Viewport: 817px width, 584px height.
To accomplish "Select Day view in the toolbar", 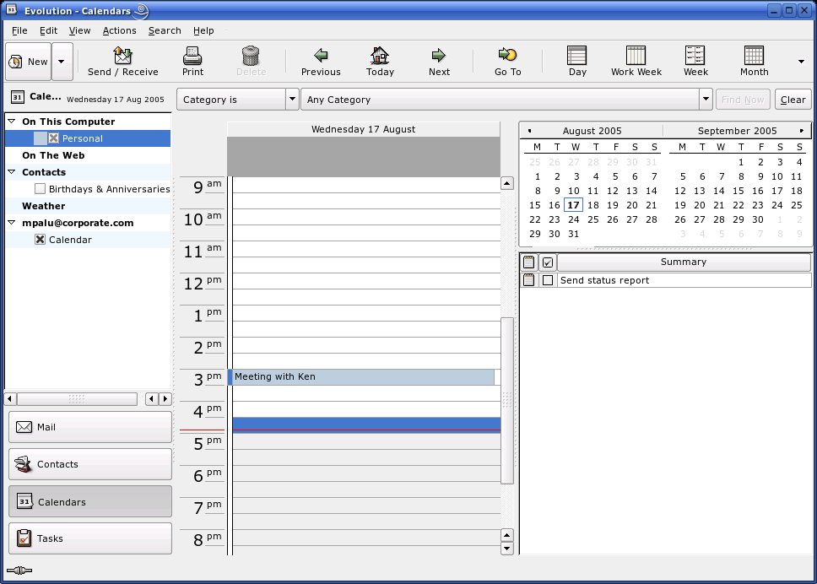I will tap(576, 60).
